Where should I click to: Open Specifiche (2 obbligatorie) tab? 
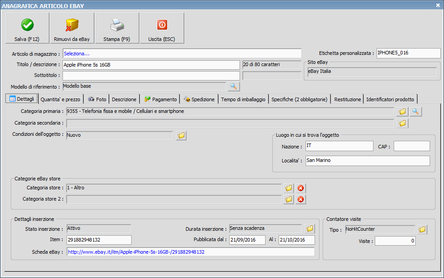tap(299, 99)
